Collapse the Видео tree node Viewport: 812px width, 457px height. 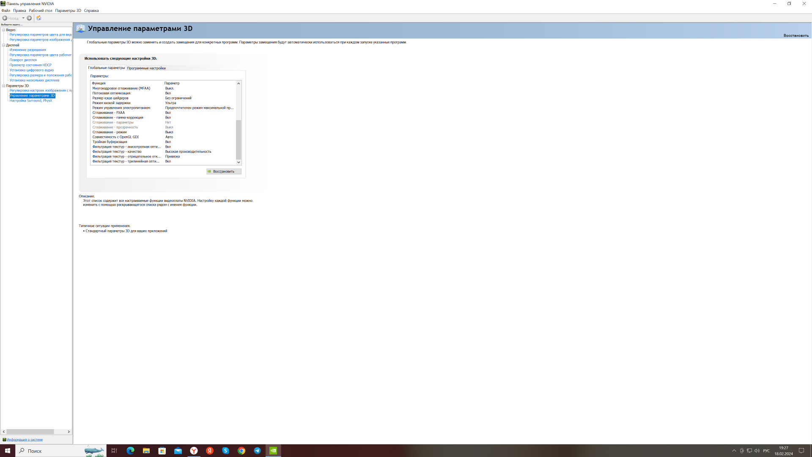coord(4,30)
